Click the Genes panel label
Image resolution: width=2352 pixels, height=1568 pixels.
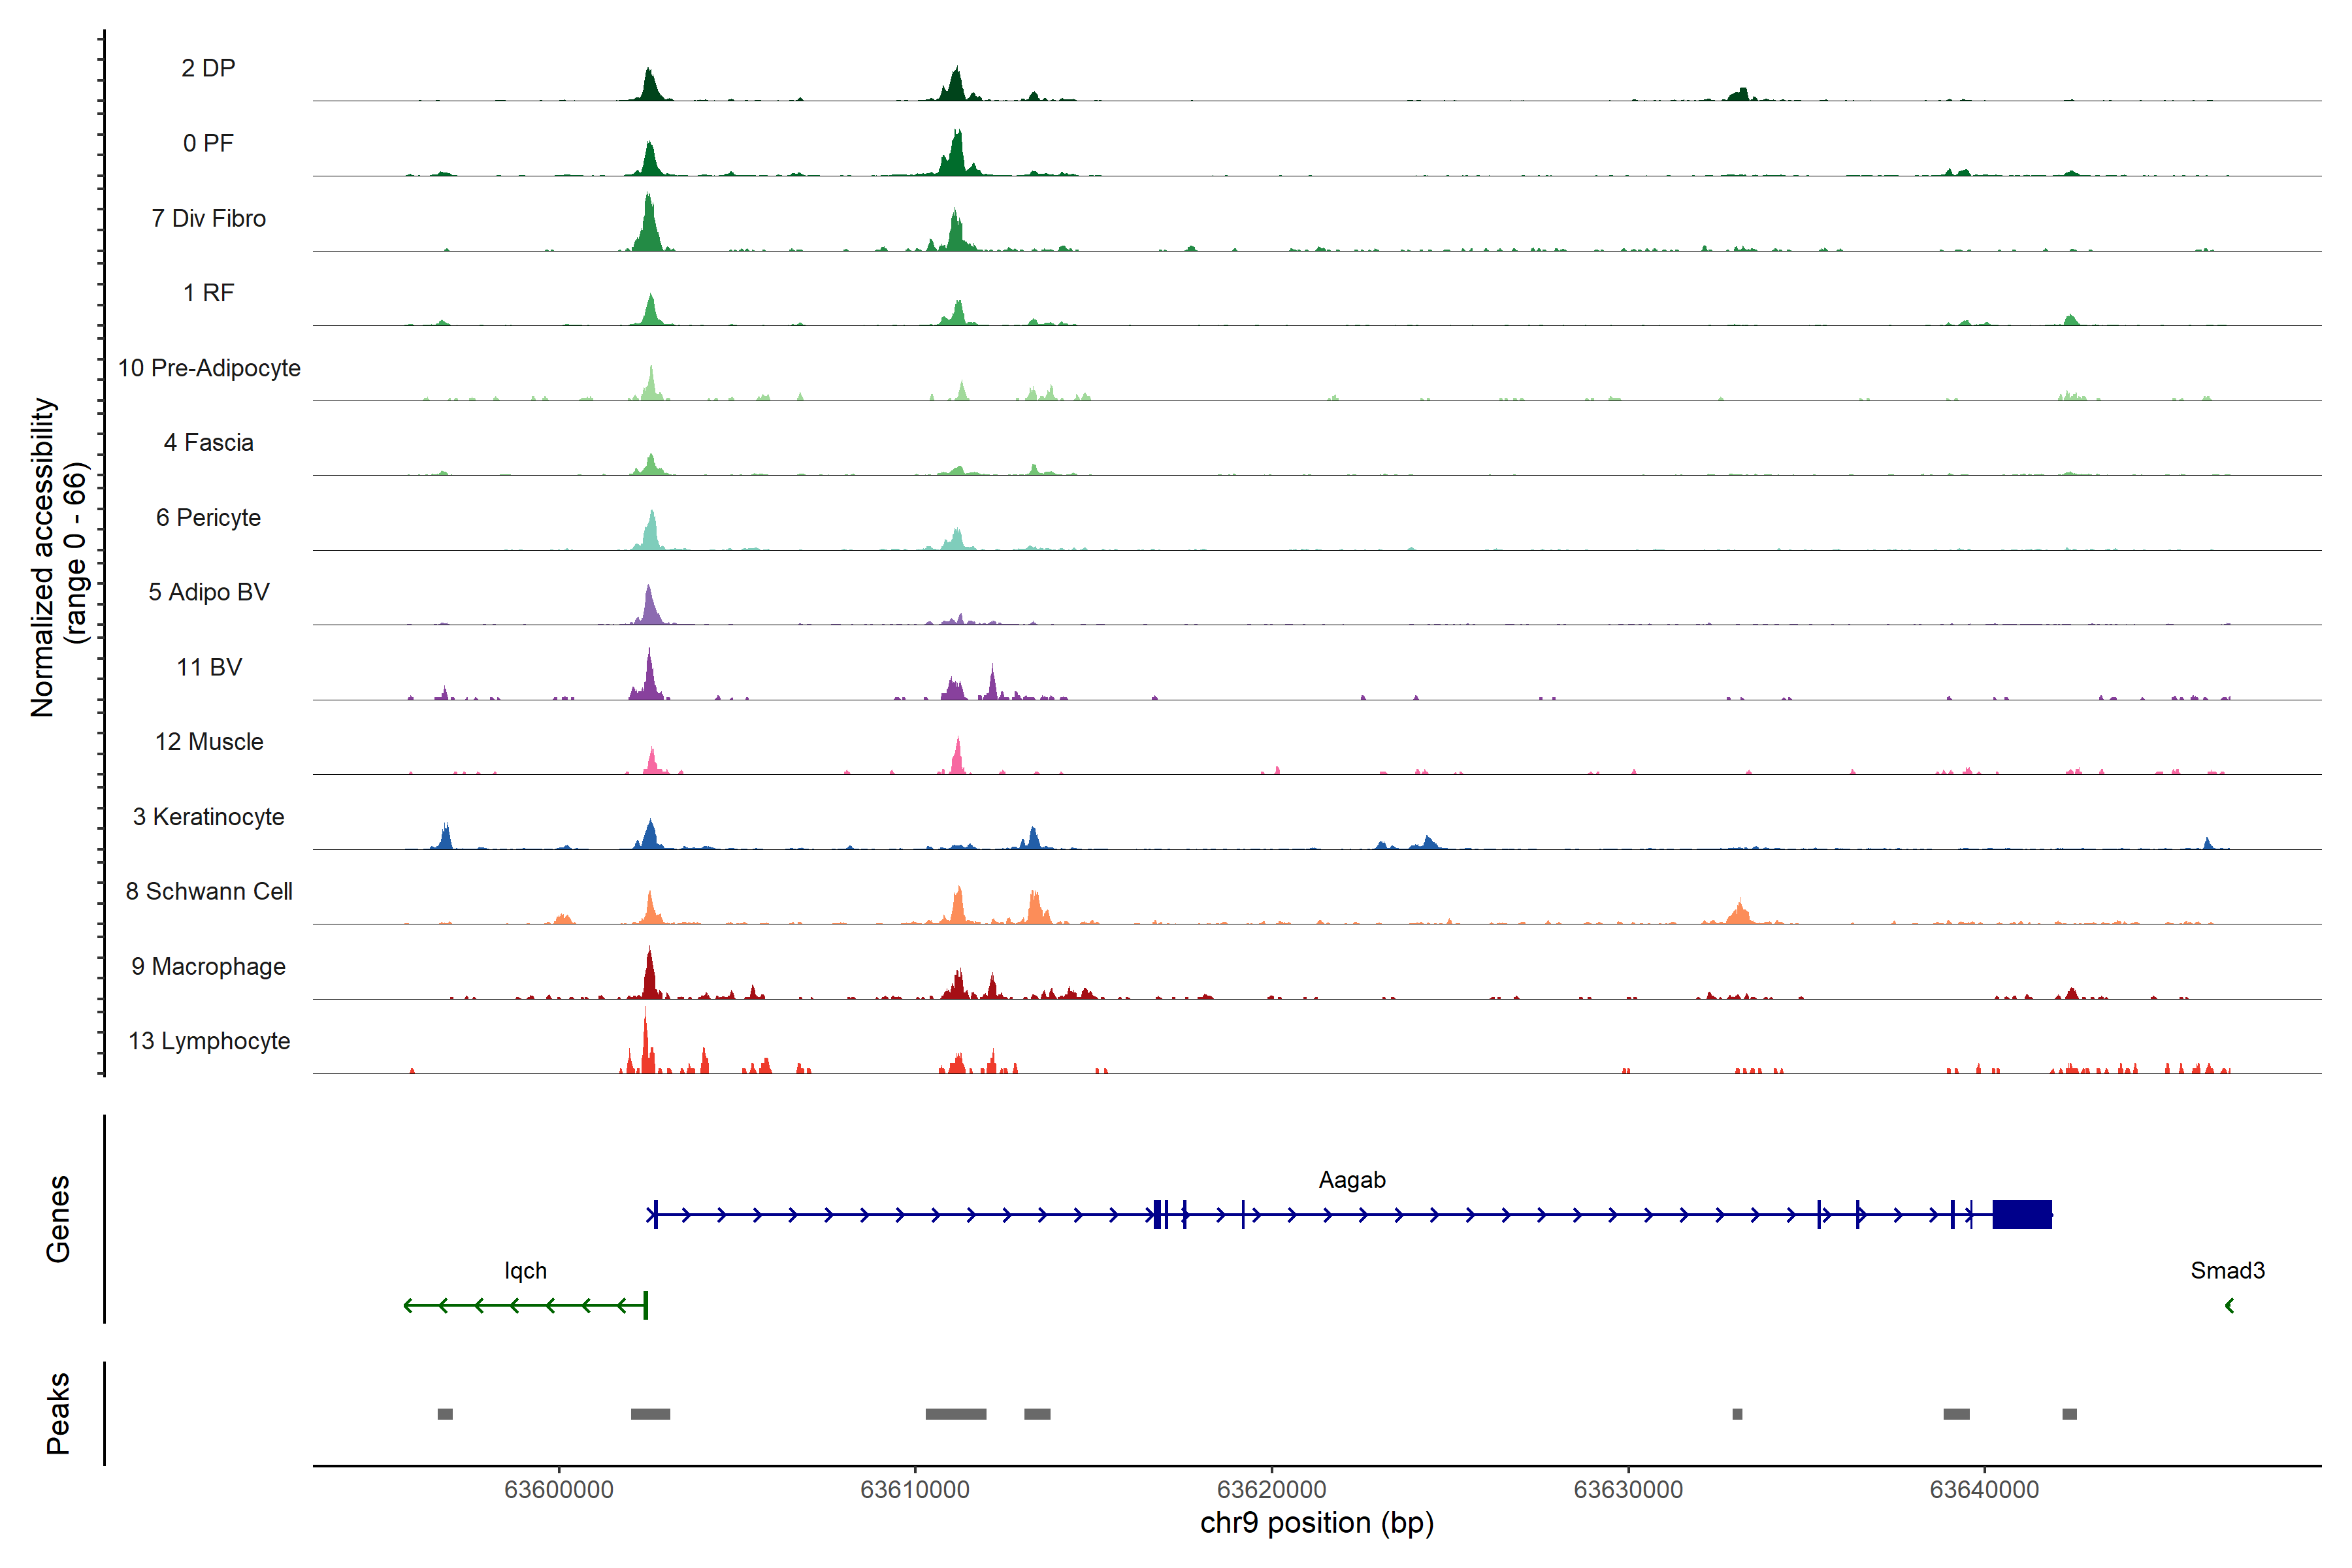[x=58, y=1219]
